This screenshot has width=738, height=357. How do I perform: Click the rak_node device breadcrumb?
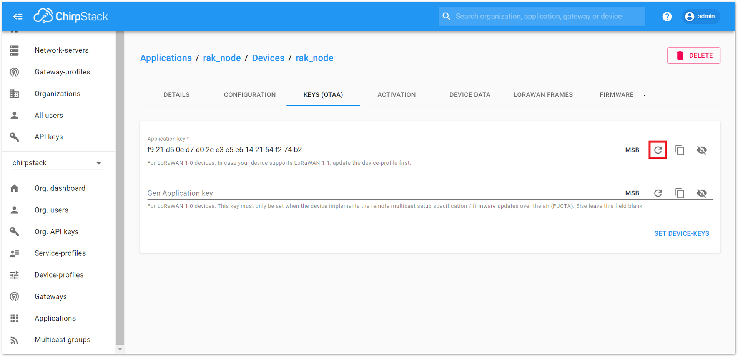tap(314, 58)
